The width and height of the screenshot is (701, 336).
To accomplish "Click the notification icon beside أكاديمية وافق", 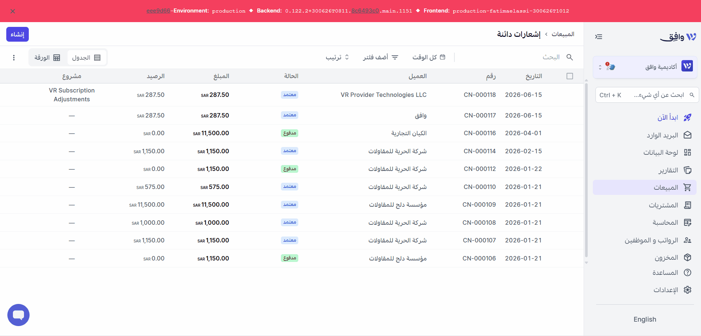I will [x=610, y=67].
